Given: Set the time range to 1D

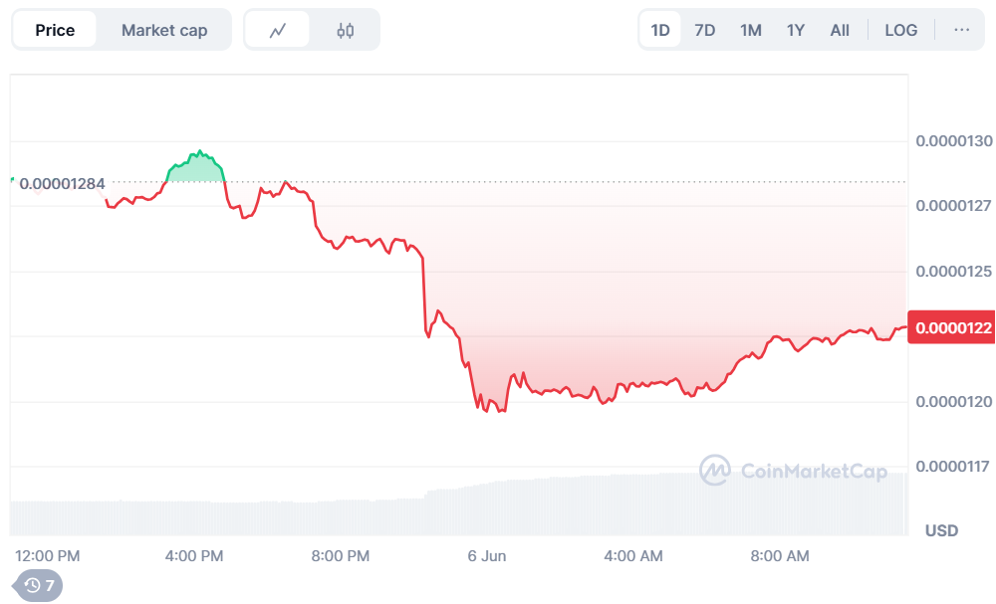Looking at the screenshot, I should click(660, 30).
